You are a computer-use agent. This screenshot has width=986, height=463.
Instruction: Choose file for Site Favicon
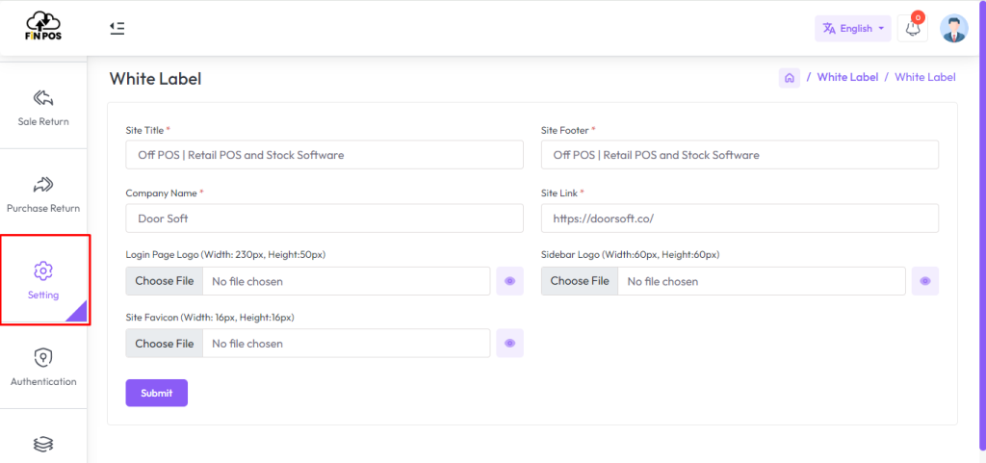point(165,344)
